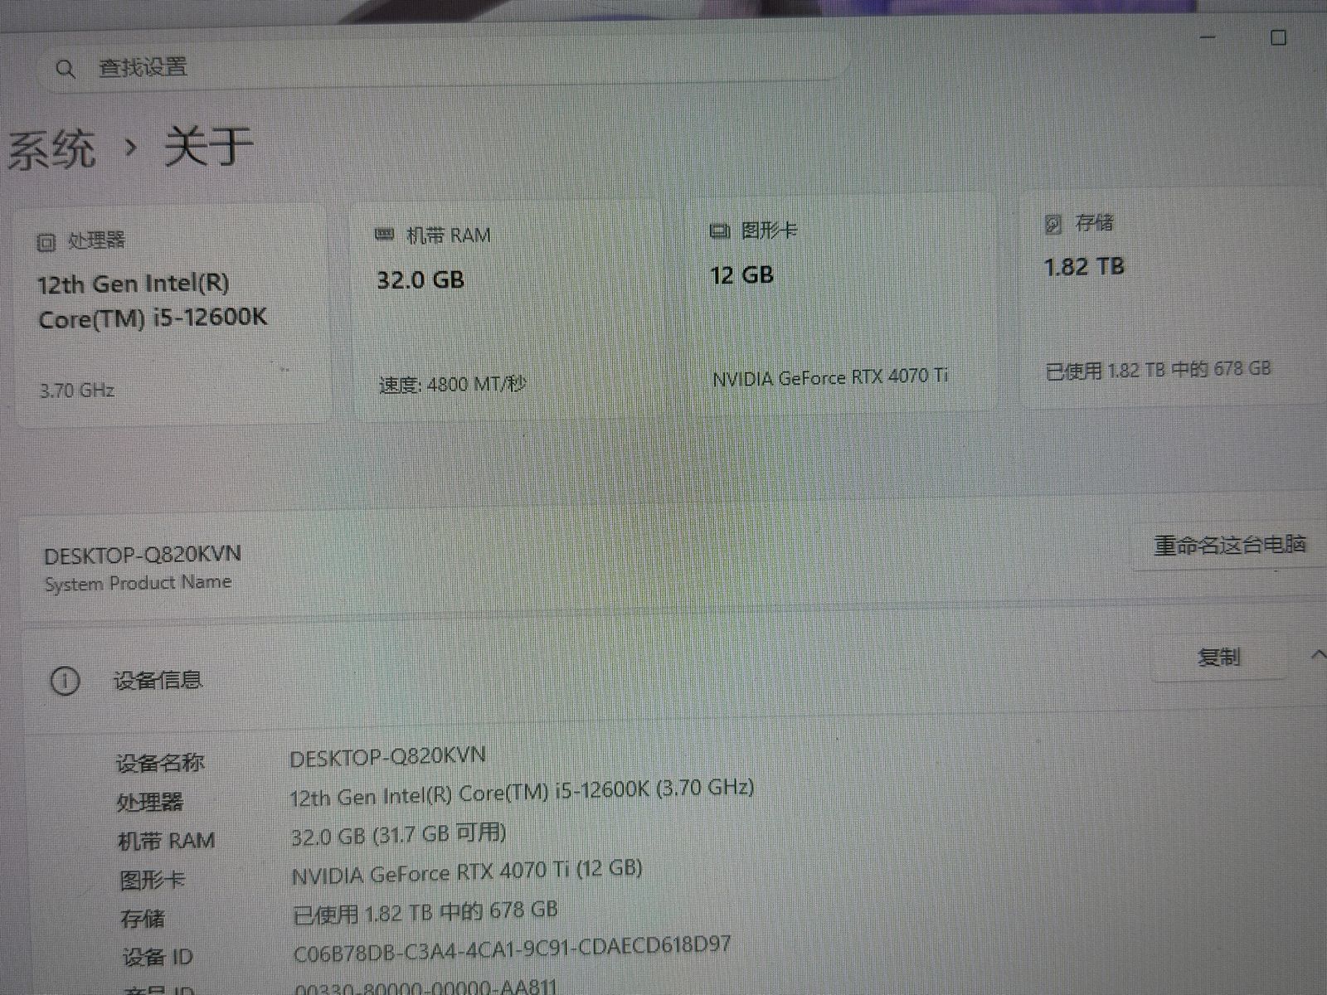Click the 关于 page title
This screenshot has width=1327, height=995.
pos(208,145)
